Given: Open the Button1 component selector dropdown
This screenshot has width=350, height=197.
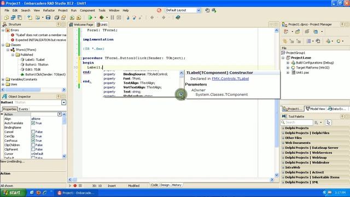Looking at the screenshot, I should [x=63, y=102].
